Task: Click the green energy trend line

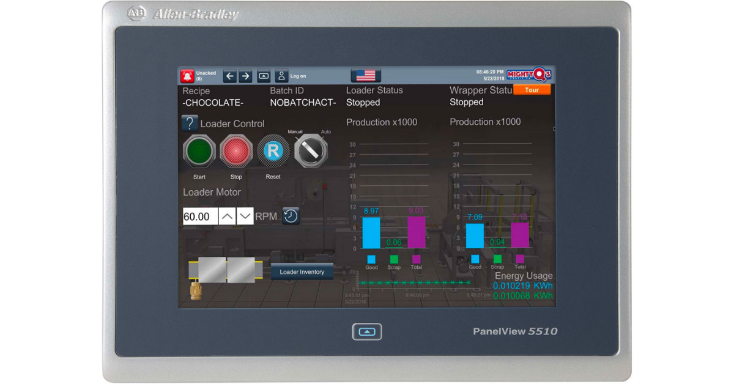Action: tap(416, 282)
